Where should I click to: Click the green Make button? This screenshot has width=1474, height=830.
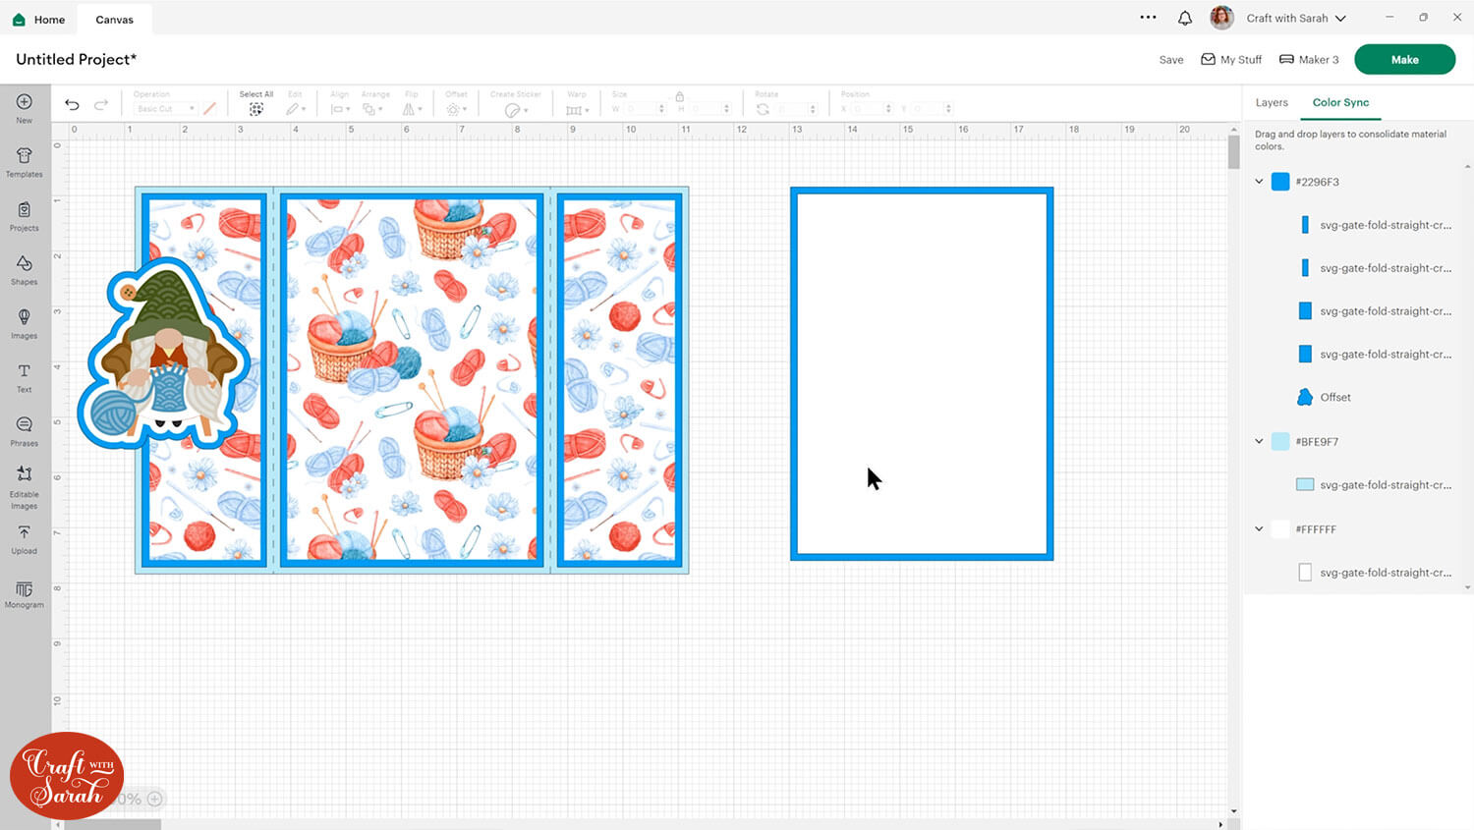point(1404,60)
